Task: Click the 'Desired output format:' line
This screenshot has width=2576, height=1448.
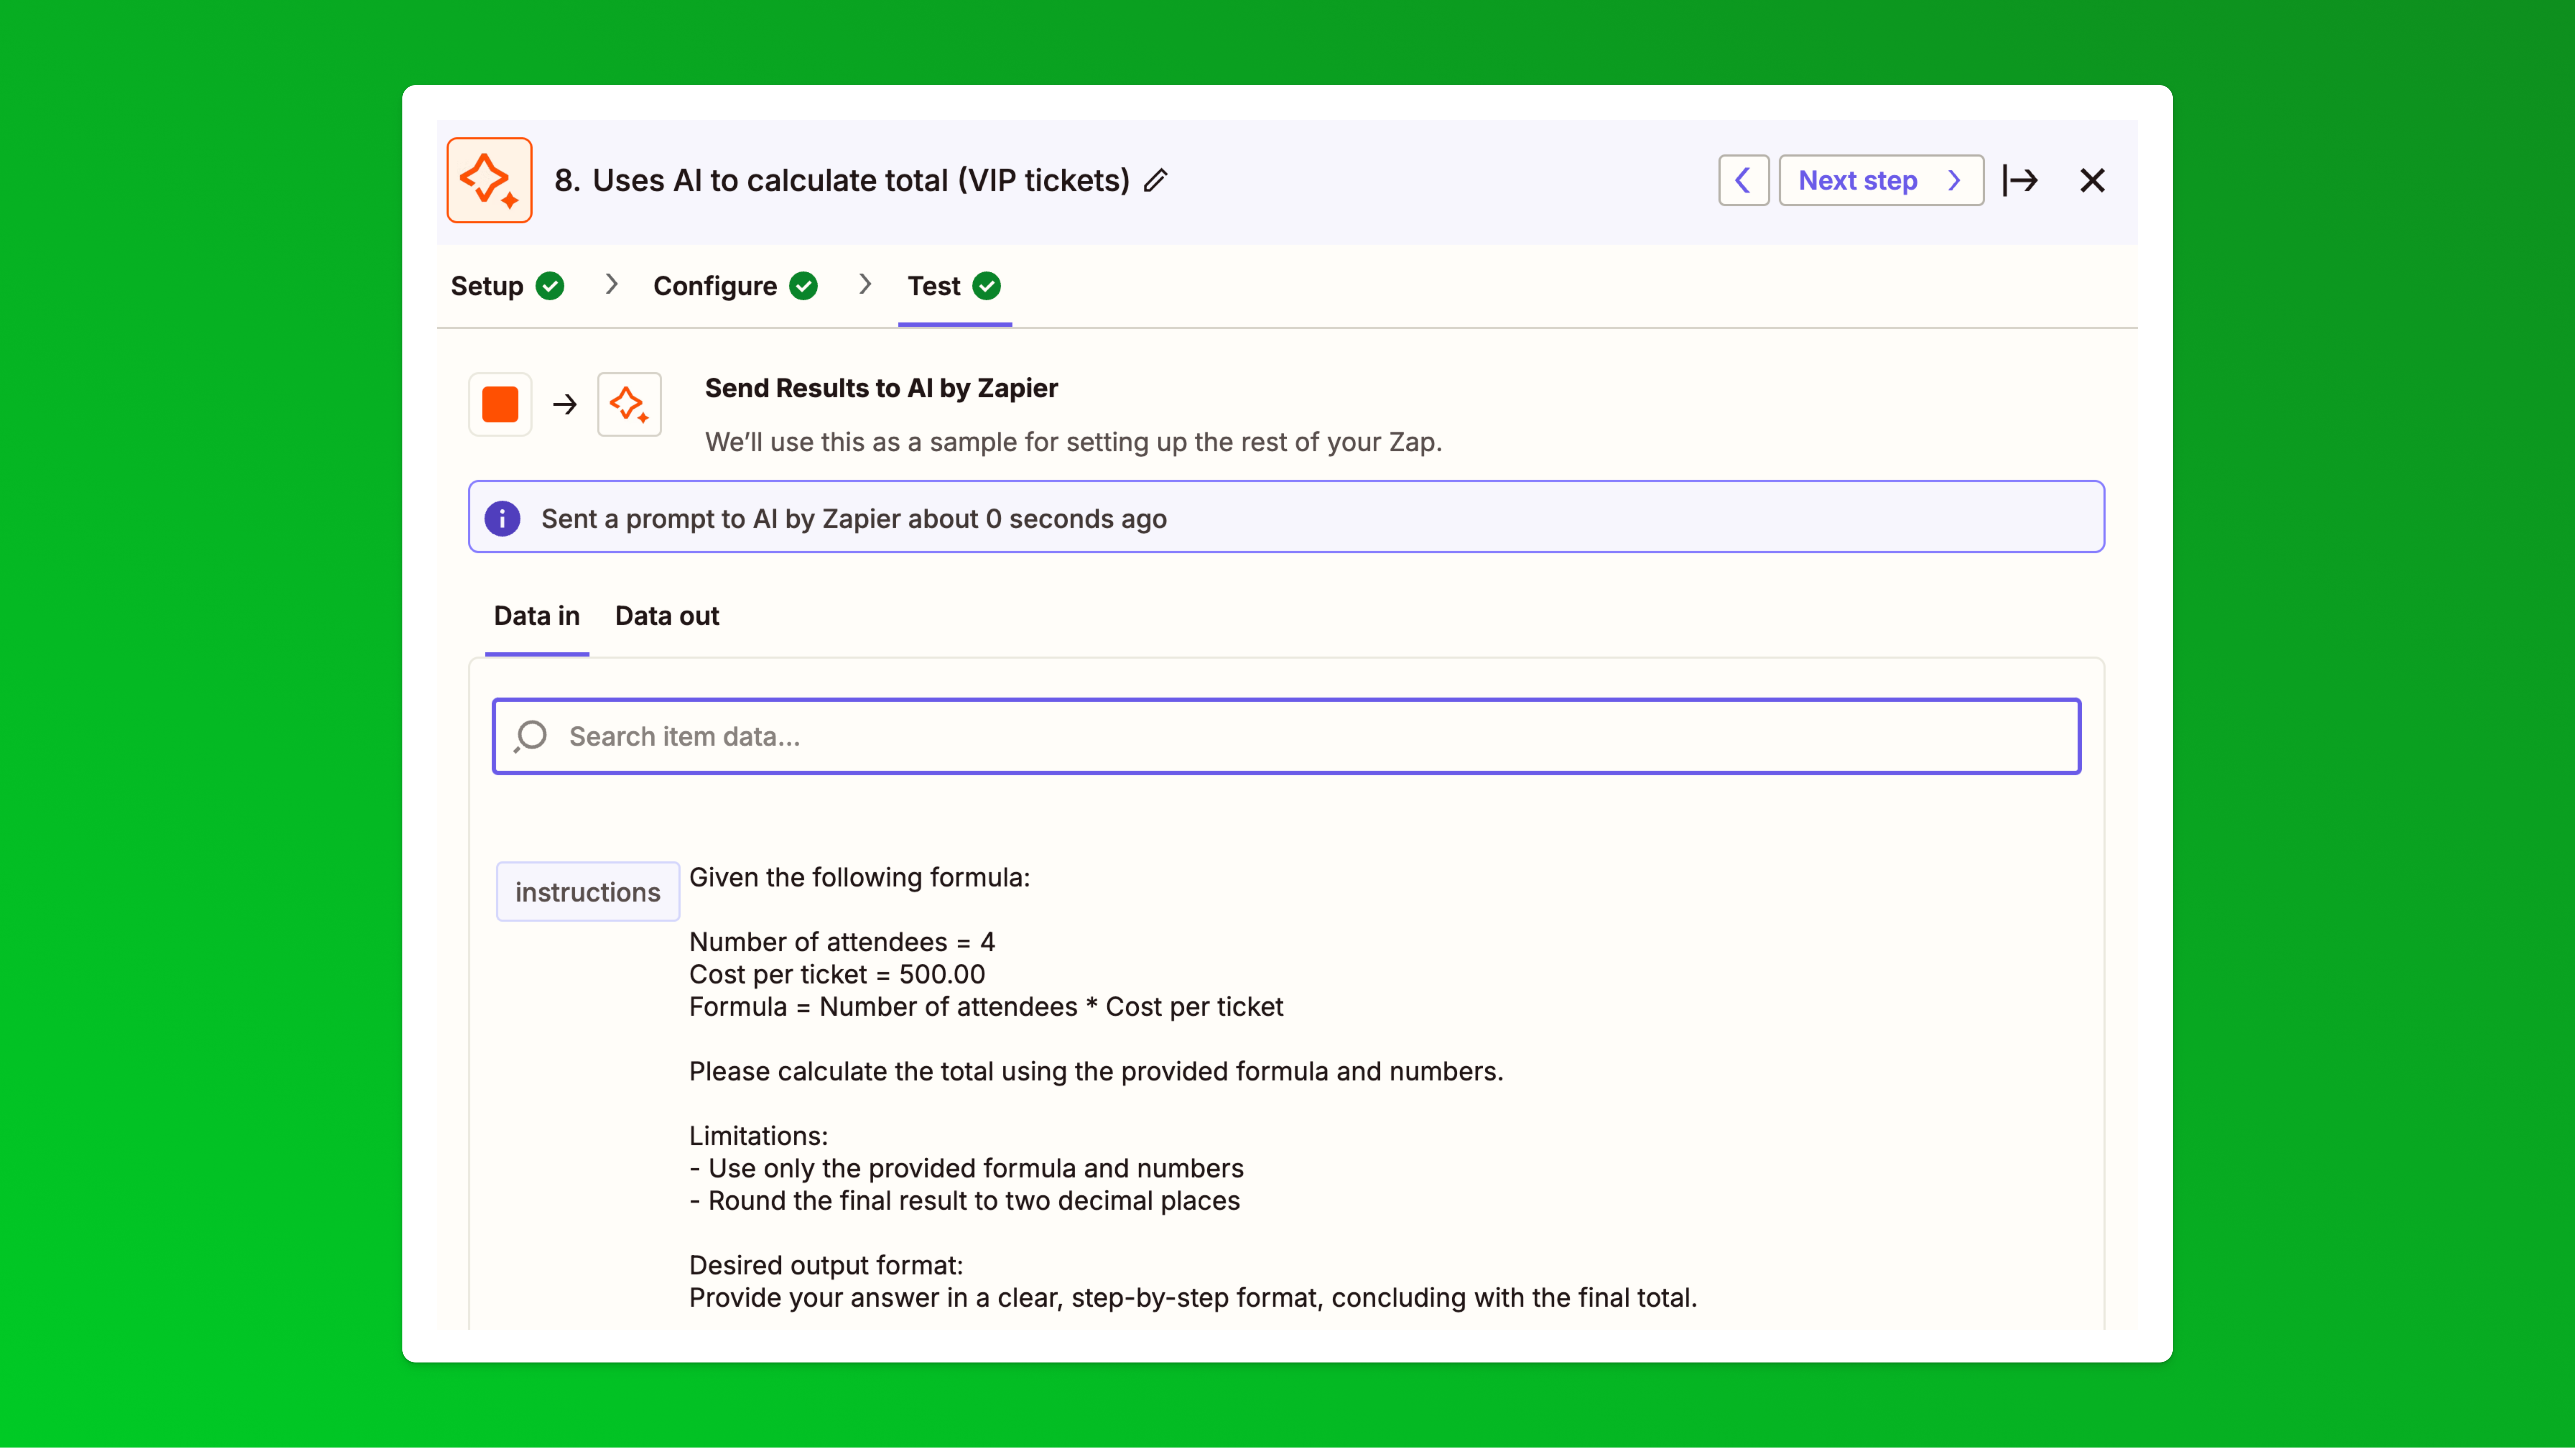Action: (x=826, y=1265)
